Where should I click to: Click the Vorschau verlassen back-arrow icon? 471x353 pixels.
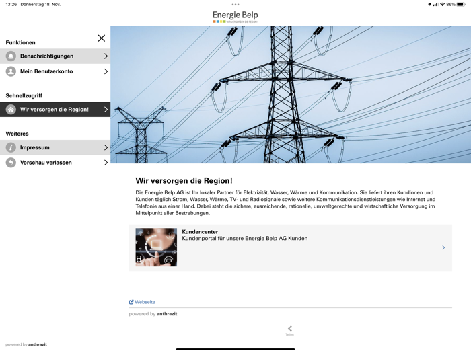tap(11, 163)
